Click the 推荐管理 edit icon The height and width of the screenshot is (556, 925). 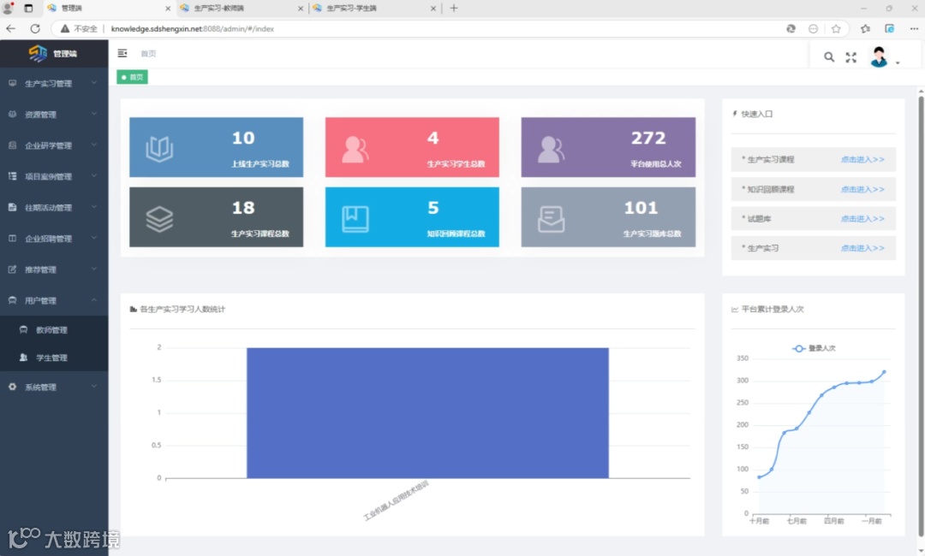click(x=12, y=269)
